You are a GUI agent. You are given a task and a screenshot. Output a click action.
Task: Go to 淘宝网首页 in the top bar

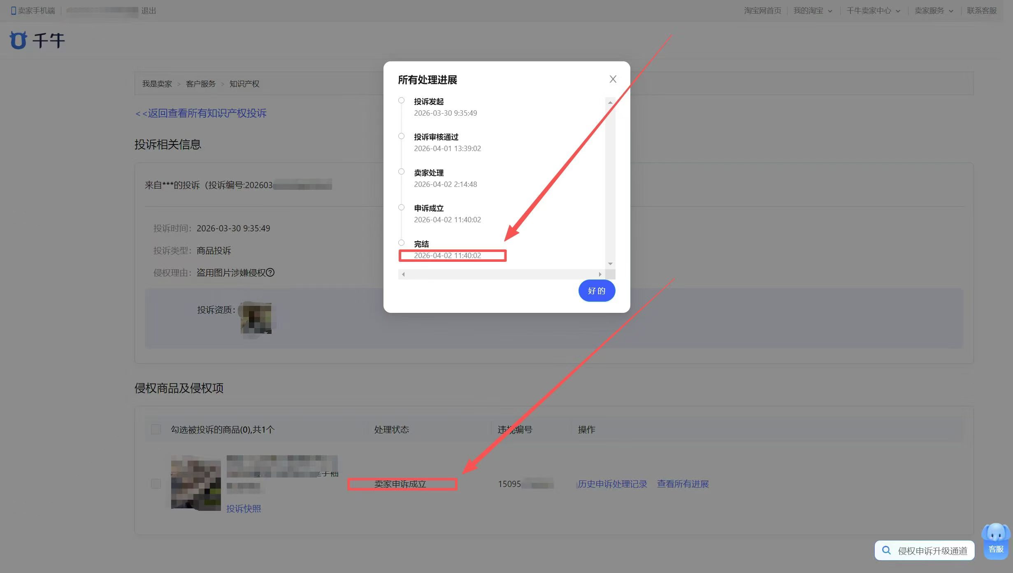762,11
